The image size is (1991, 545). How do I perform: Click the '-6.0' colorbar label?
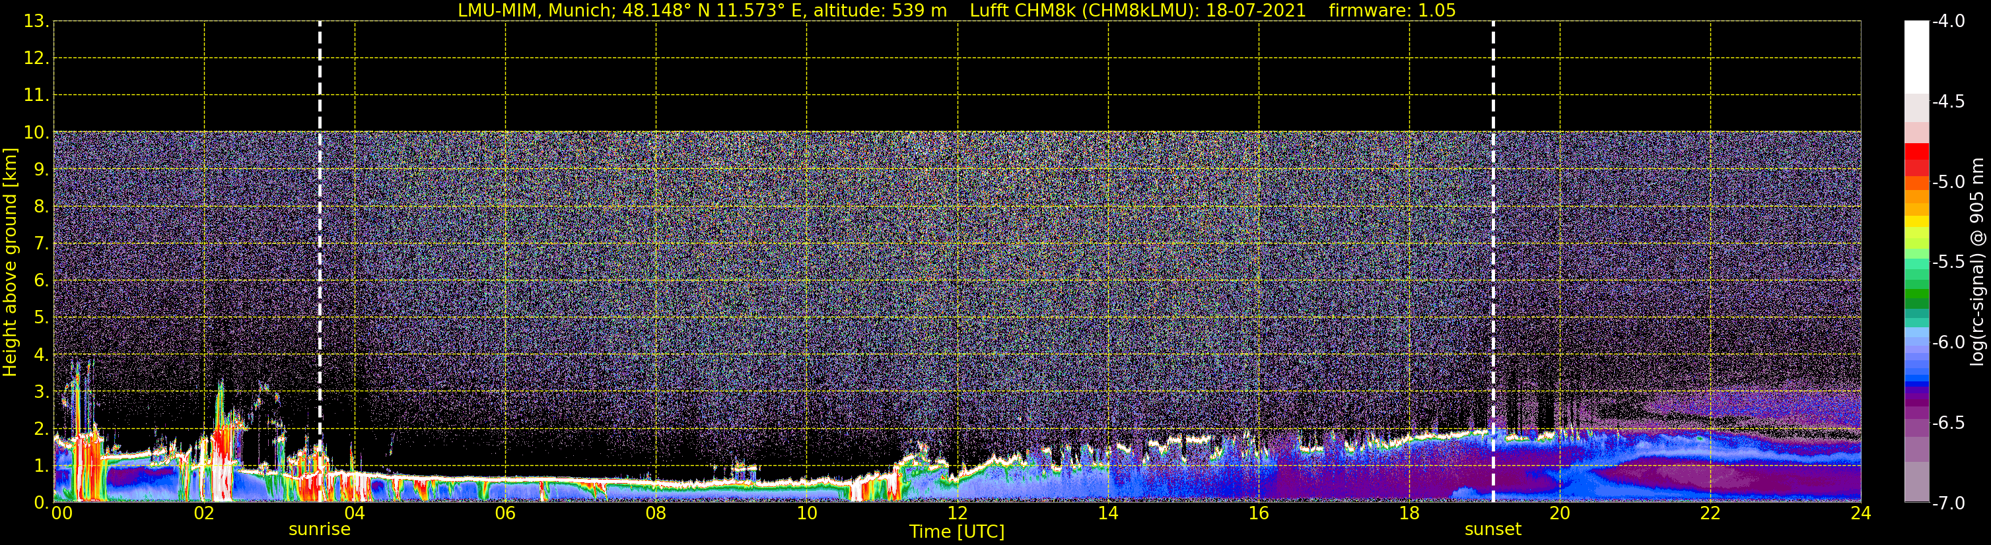[1947, 342]
